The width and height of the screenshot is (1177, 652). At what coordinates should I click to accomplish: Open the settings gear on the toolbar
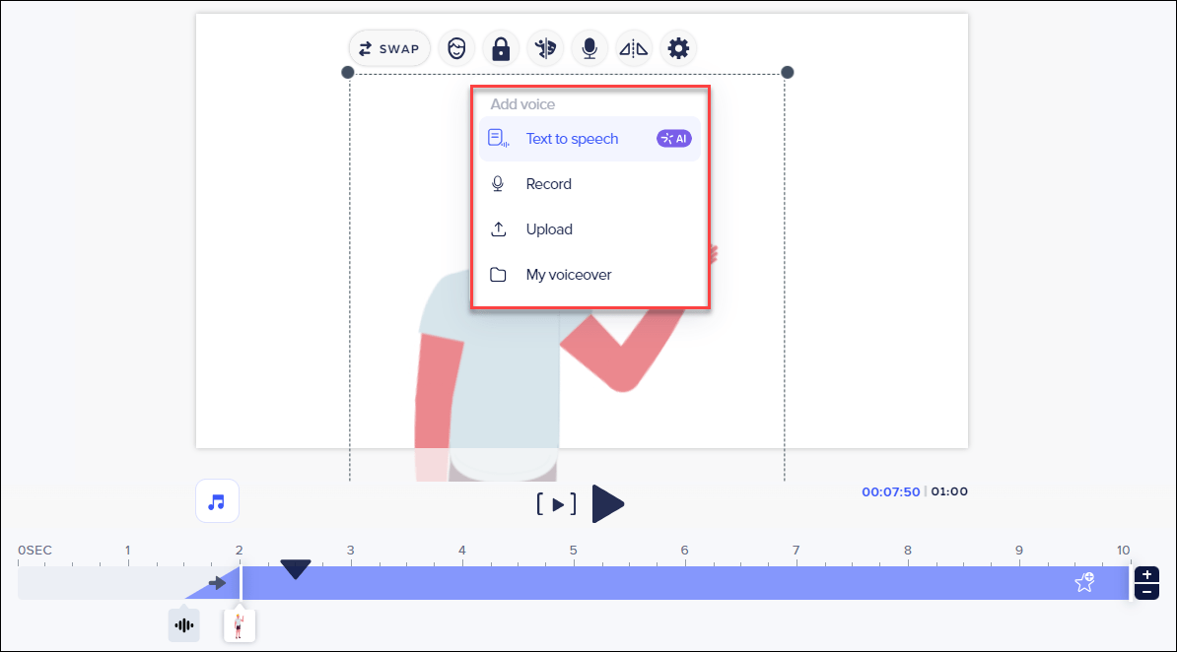(677, 48)
